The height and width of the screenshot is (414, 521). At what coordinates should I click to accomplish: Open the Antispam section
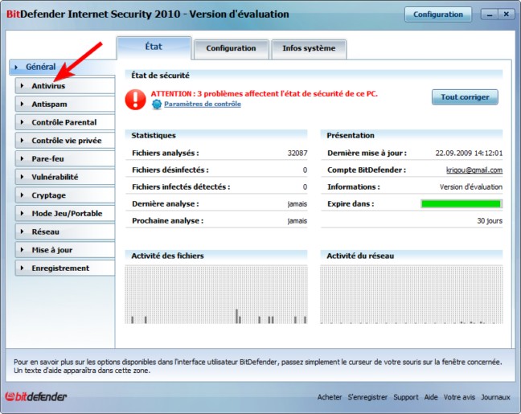pyautogui.click(x=65, y=104)
